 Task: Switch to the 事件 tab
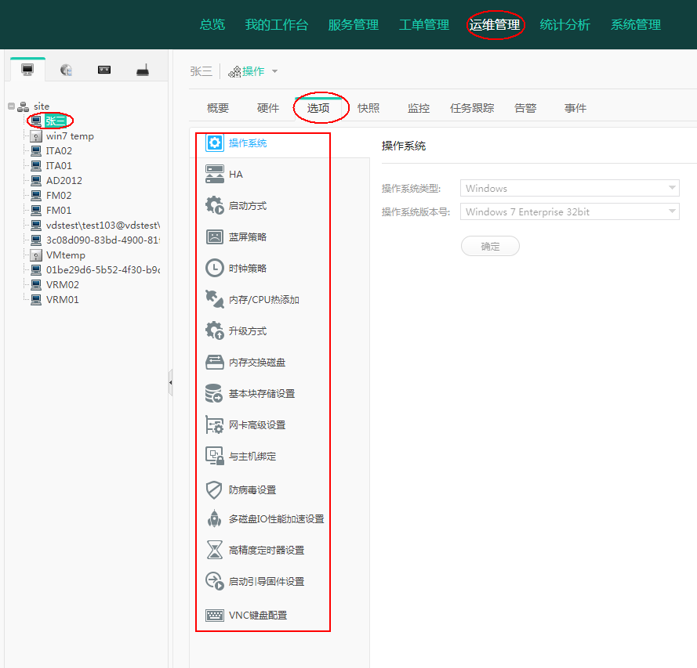coord(575,108)
